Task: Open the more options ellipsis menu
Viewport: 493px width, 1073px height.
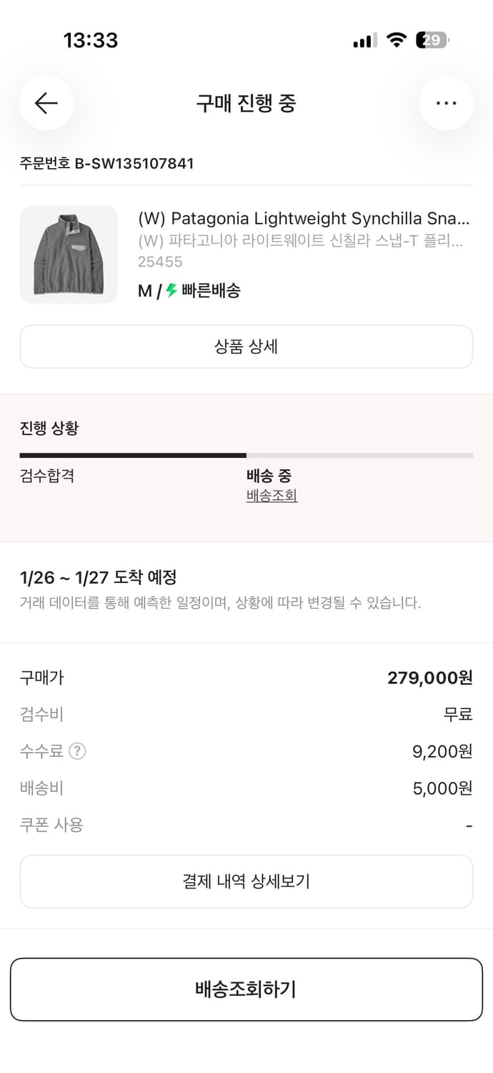Action: click(446, 103)
